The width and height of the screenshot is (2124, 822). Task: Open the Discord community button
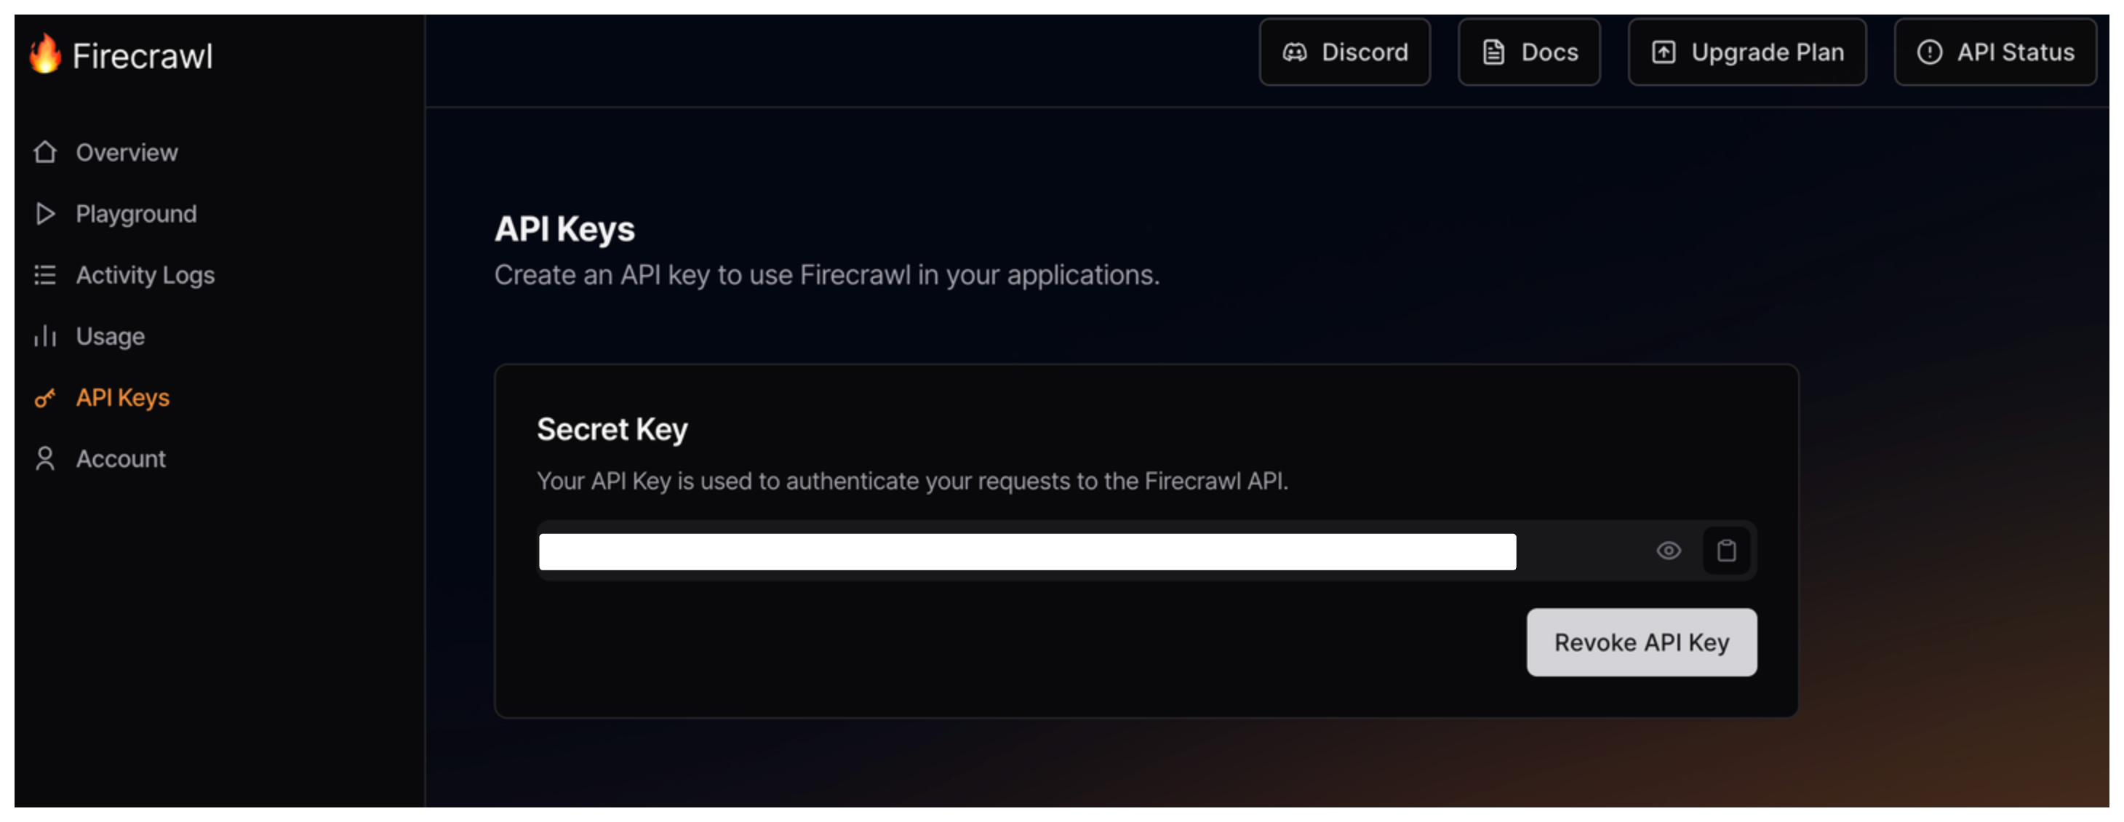tap(1344, 53)
